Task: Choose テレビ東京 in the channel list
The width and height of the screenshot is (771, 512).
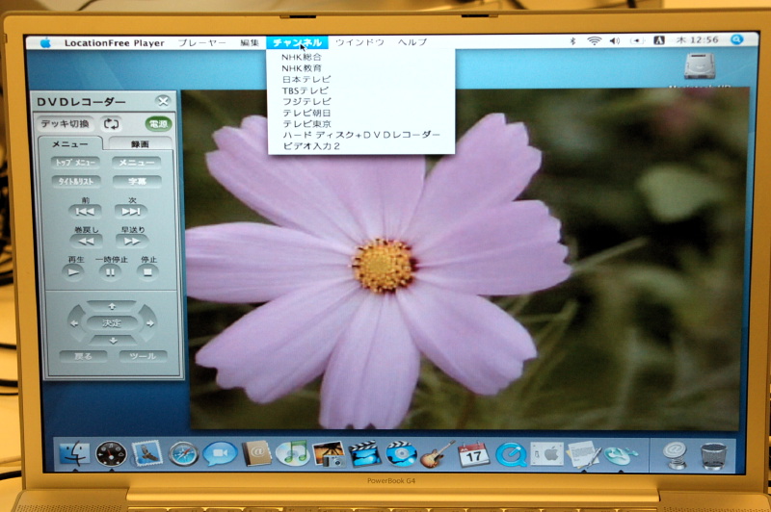Action: click(308, 123)
